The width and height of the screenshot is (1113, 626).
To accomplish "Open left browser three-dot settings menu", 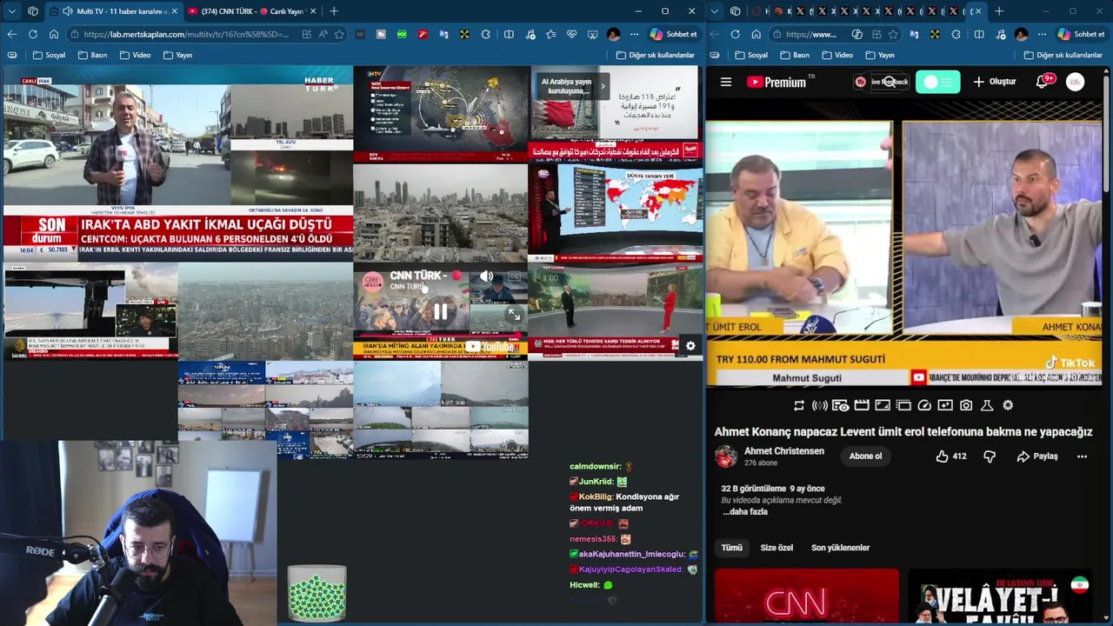I will click(x=635, y=34).
